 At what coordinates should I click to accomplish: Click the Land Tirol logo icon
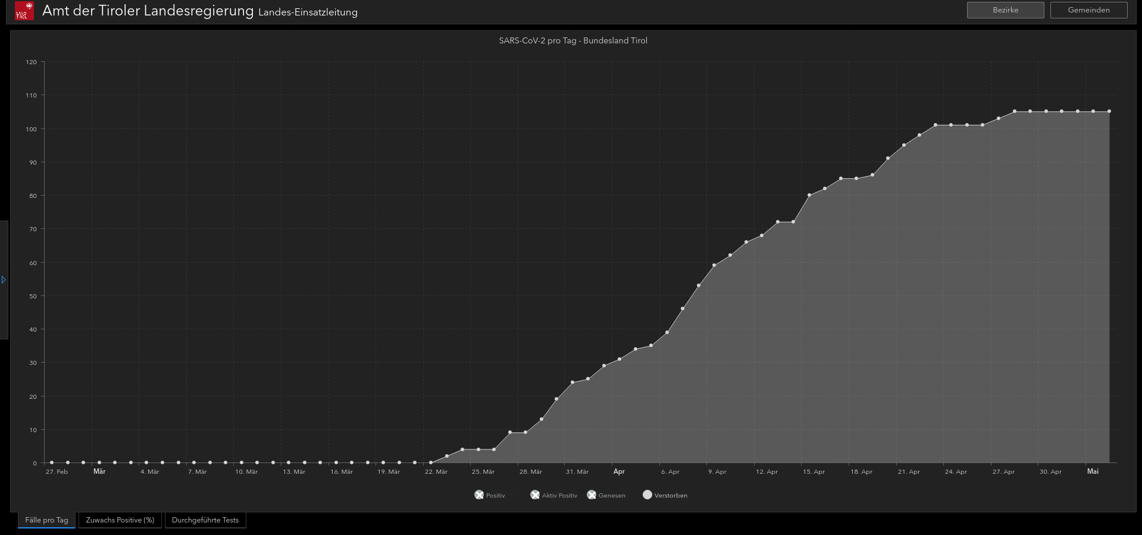tap(24, 11)
